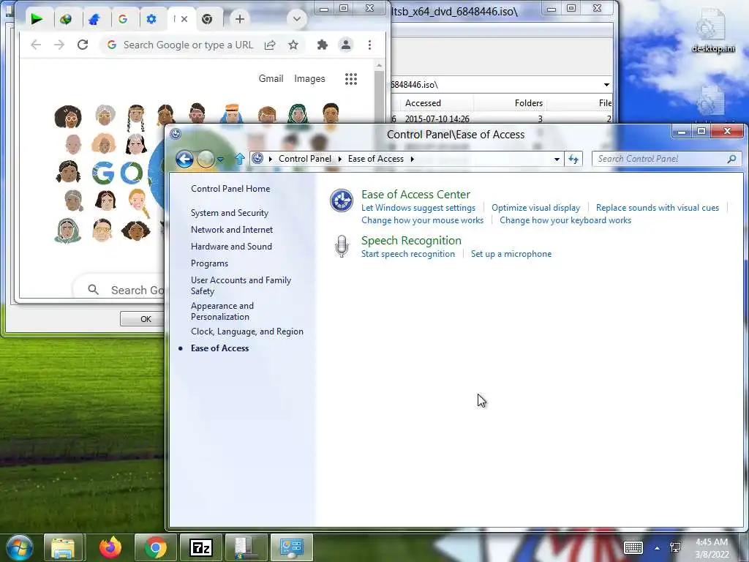The width and height of the screenshot is (749, 562).
Task: Open Chrome profile avatar icon
Action: click(345, 45)
